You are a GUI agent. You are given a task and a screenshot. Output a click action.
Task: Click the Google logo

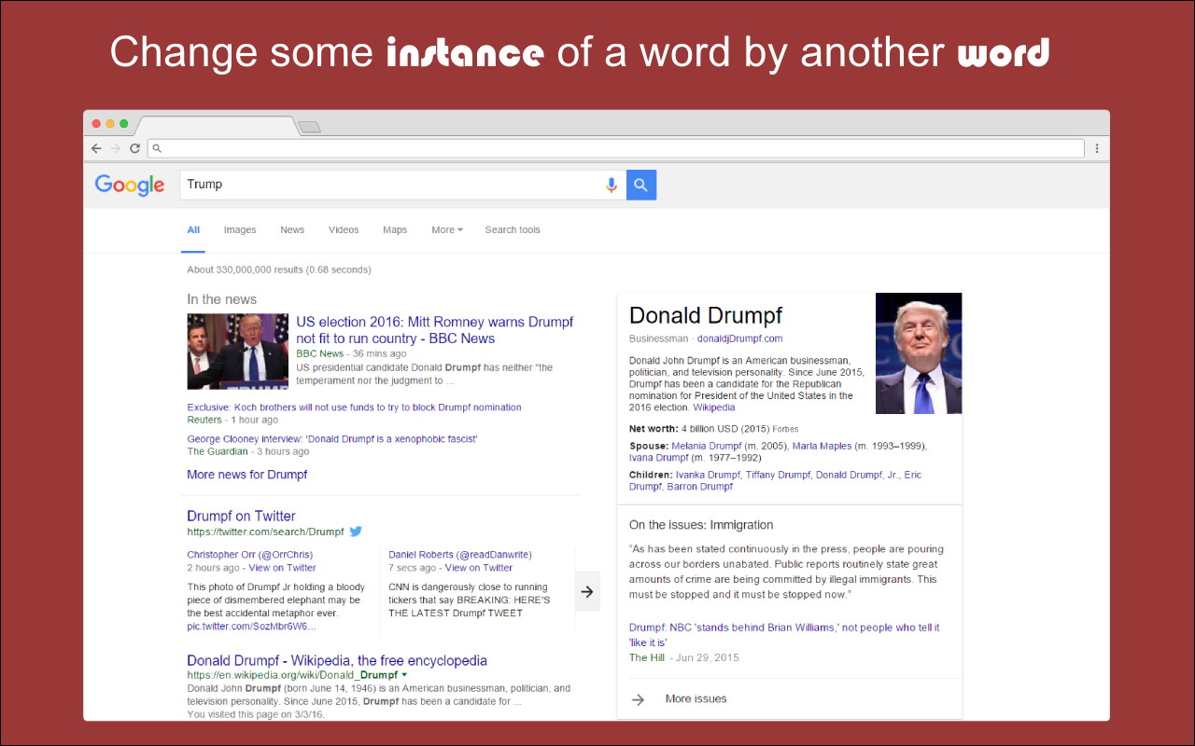coord(130,185)
